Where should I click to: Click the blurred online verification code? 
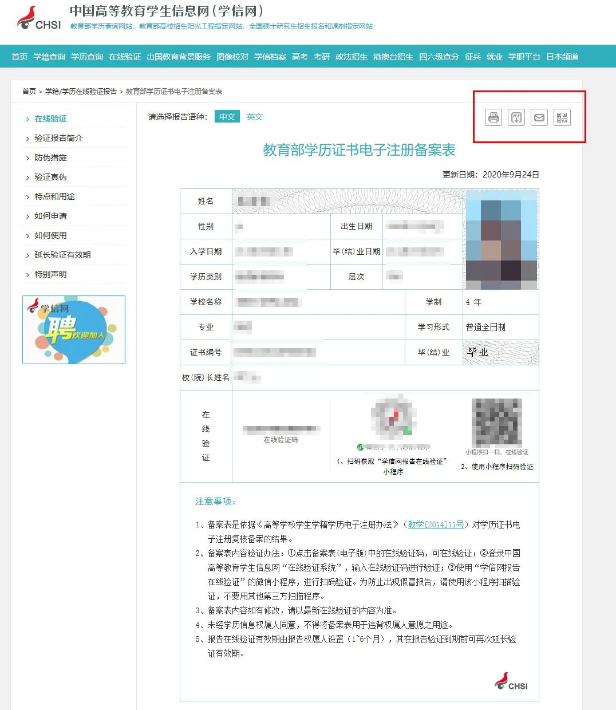281,429
